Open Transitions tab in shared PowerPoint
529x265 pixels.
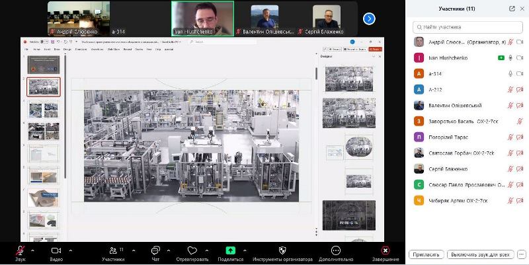tap(81, 49)
